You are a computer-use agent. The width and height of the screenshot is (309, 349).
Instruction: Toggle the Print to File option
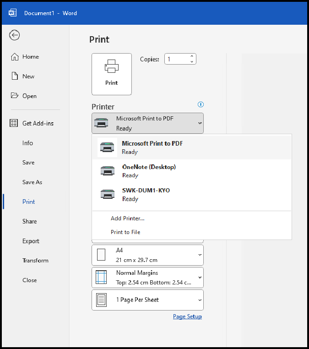tap(125, 232)
